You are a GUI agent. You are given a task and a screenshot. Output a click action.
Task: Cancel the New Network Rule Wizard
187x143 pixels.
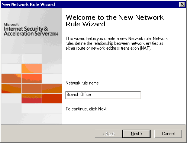coord(168,134)
